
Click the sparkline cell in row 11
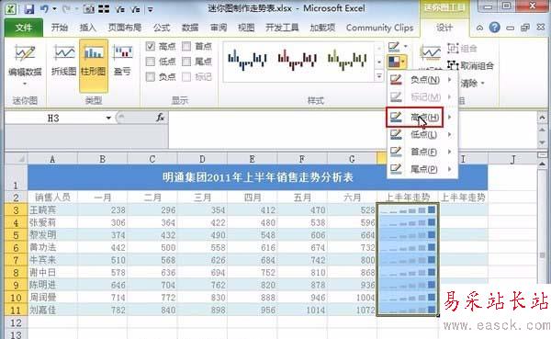pos(408,310)
